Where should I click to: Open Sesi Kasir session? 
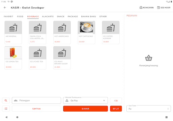point(164,8)
